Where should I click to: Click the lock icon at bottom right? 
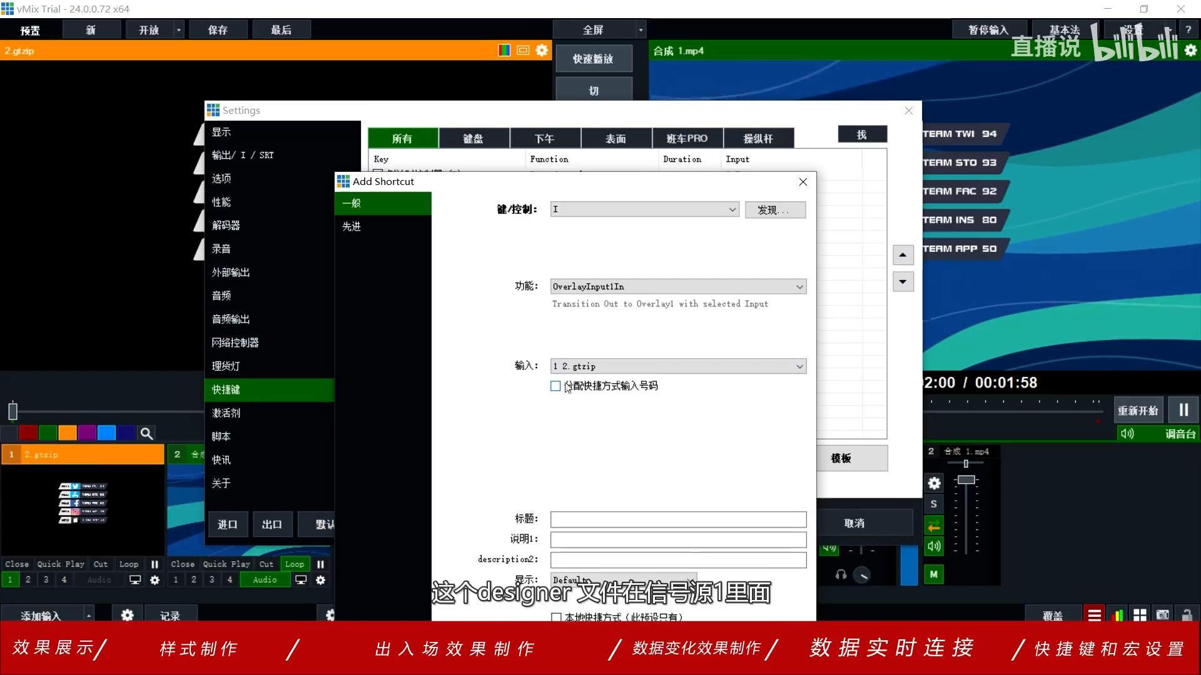[1186, 614]
